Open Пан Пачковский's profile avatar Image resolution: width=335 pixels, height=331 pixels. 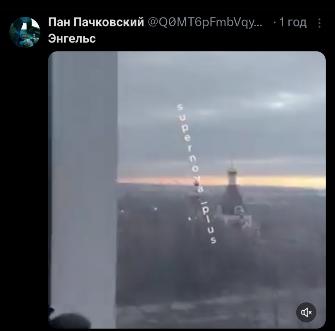[25, 32]
